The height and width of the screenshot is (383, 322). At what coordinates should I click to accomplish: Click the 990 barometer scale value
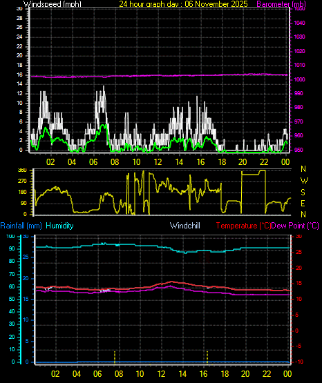pos(299,93)
